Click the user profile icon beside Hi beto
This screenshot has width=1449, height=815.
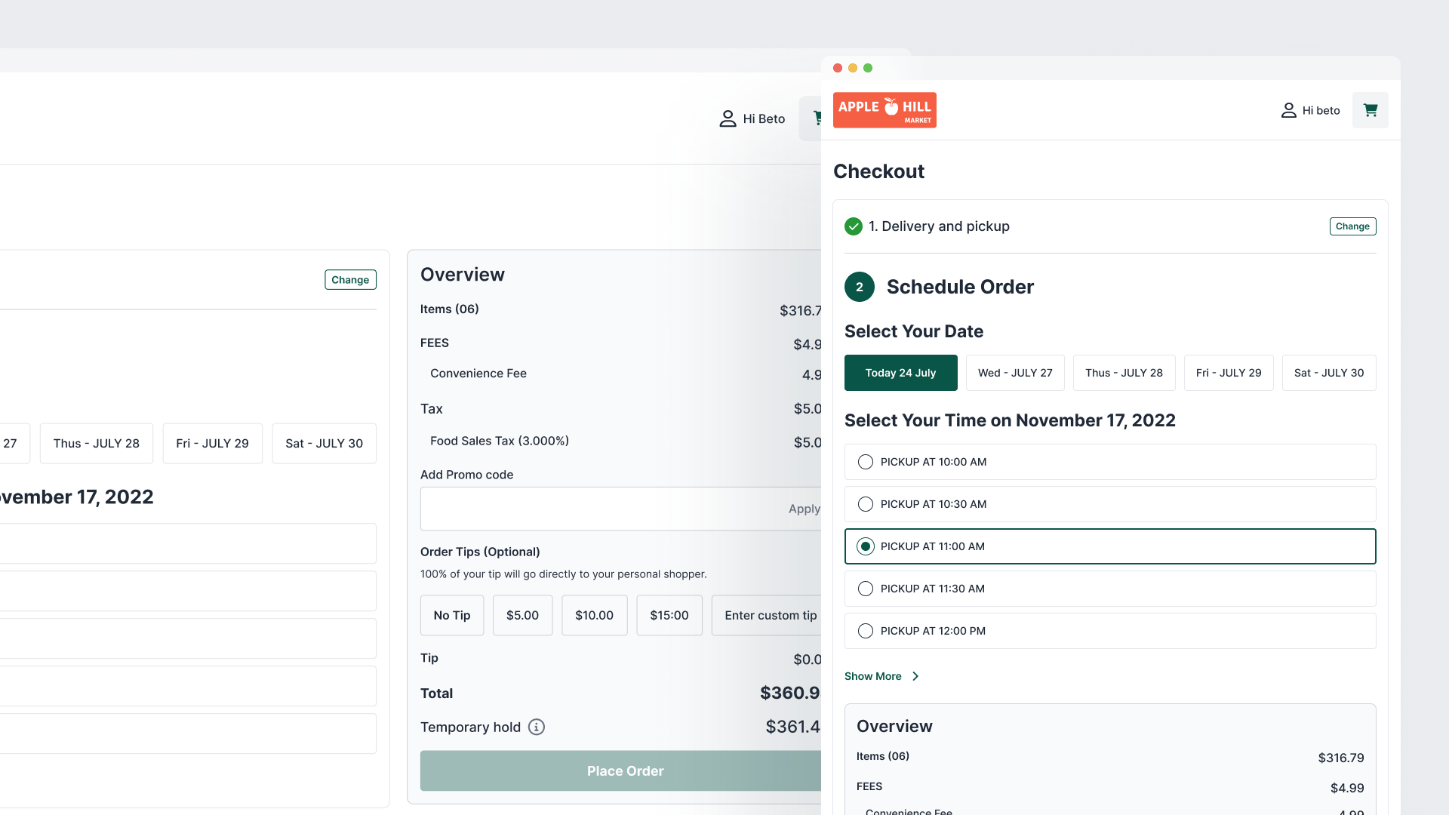[x=1288, y=110]
